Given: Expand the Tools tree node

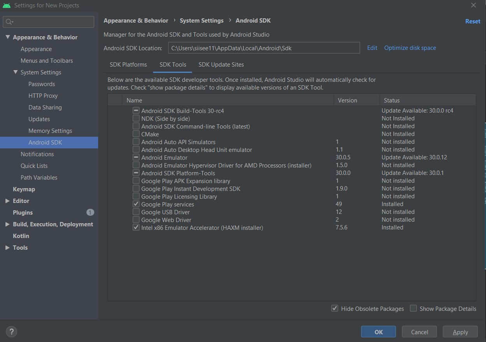Looking at the screenshot, I should [7, 247].
